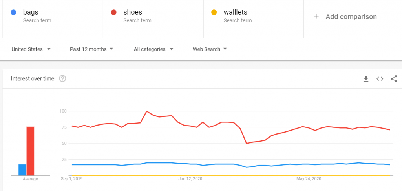Open the embed code icon
Screen dimensions: 402x191
click(x=380, y=79)
